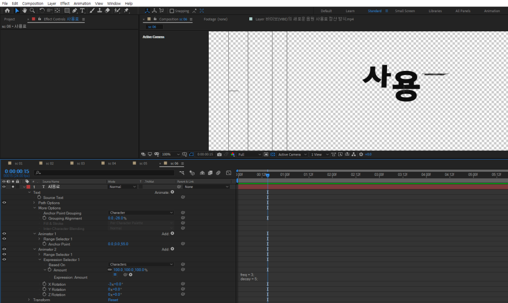Select the Selection arrow tool
Image resolution: width=508 pixels, height=303 pixels.
click(17, 11)
